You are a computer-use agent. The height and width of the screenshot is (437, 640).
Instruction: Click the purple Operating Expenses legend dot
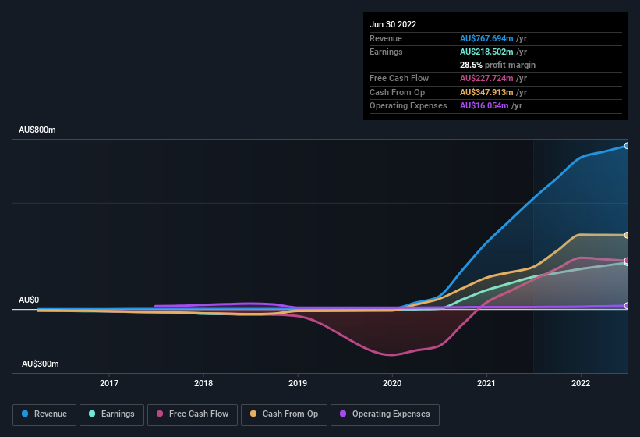[344, 414]
